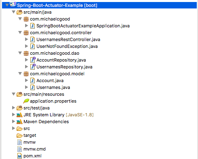The height and width of the screenshot is (159, 198).
Task: Select UsernamesRestController.java file name
Action: 68,40
